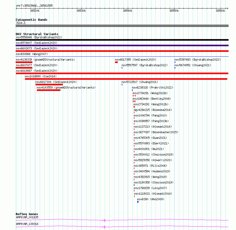Click the AMPH|NM_001635 gene label
236x230 pixels.
[27, 217]
